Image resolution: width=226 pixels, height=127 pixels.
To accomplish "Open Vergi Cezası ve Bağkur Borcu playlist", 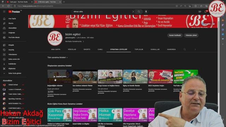I will pyautogui.click(x=110, y=77).
